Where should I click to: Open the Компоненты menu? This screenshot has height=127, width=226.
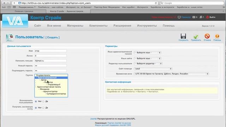tap(98, 26)
